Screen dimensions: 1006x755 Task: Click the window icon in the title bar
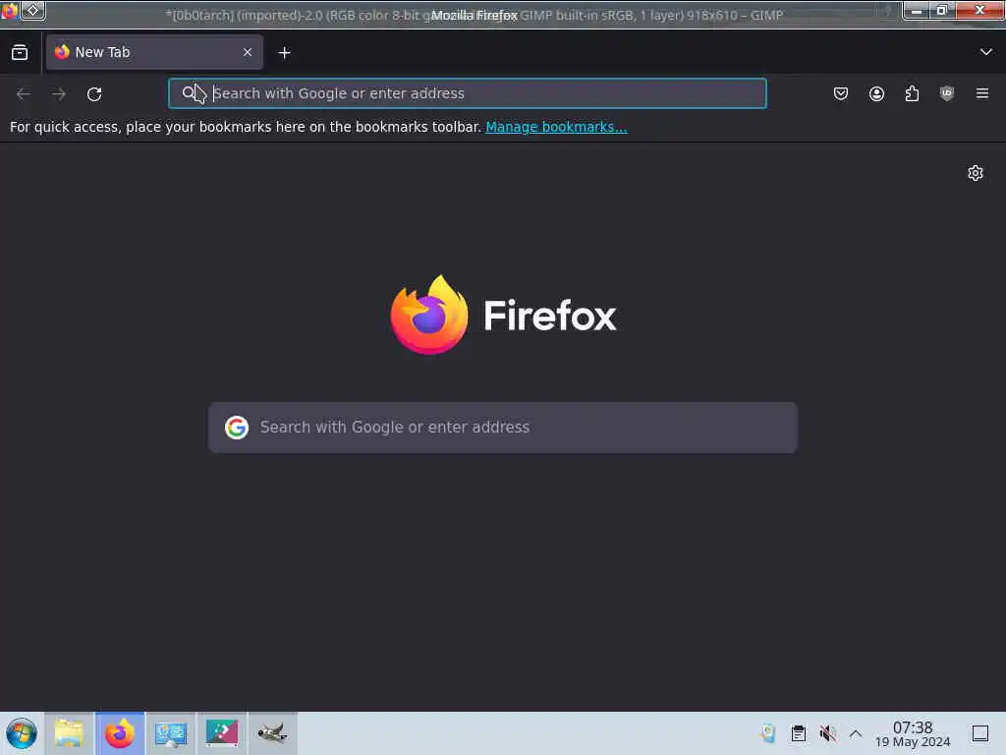point(9,10)
